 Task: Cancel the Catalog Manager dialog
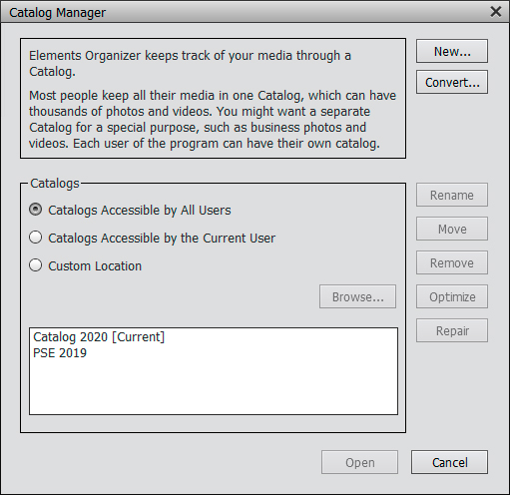449,462
